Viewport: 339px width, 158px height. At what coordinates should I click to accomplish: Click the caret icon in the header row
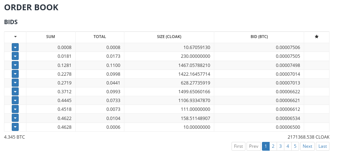pos(15,37)
